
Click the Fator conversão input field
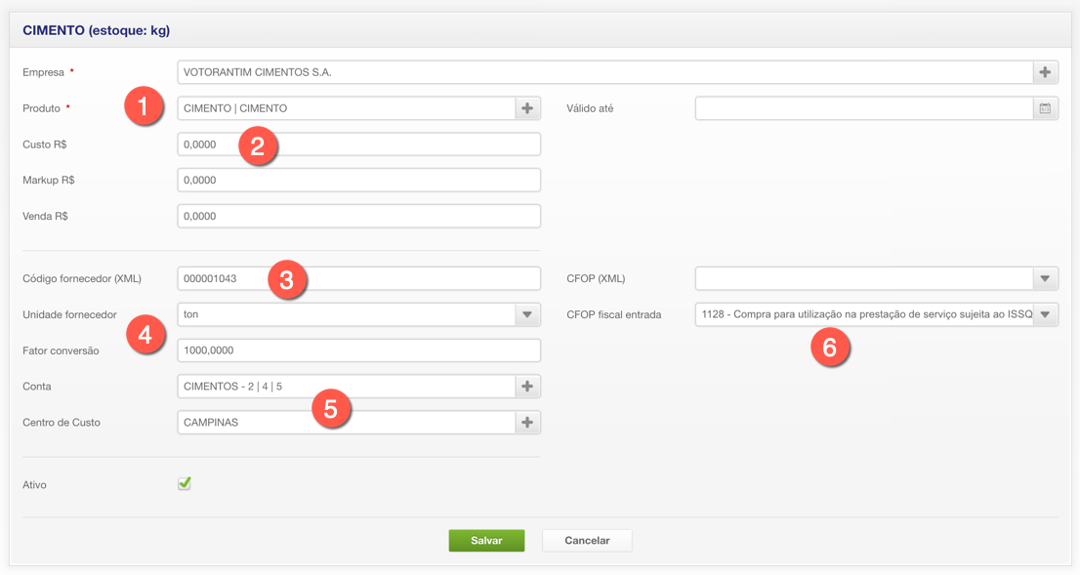[358, 350]
